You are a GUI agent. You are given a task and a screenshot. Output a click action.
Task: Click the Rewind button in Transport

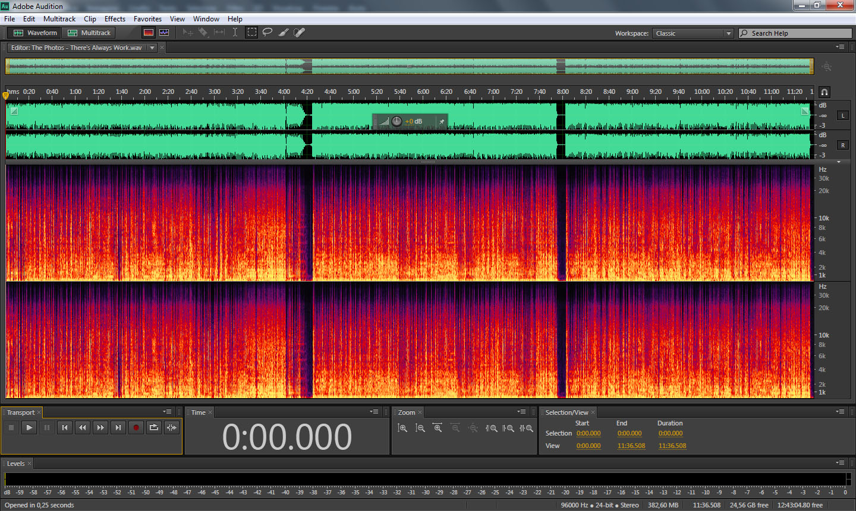(83, 427)
